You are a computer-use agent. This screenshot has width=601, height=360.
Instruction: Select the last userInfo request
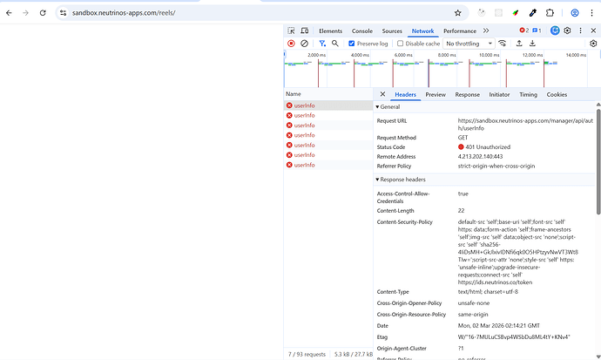pos(328,165)
